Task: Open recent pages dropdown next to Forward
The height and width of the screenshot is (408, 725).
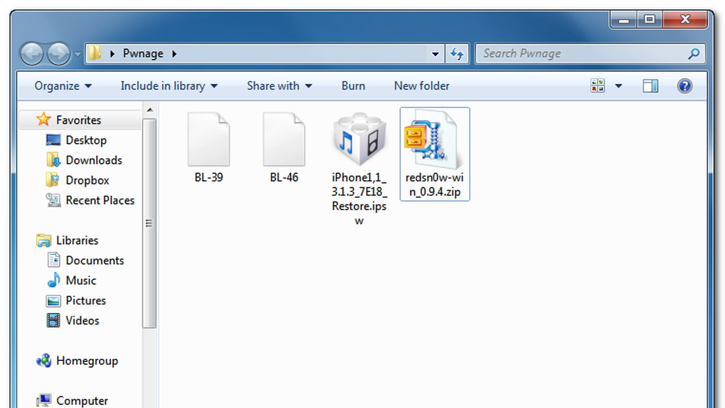Action: 77,55
